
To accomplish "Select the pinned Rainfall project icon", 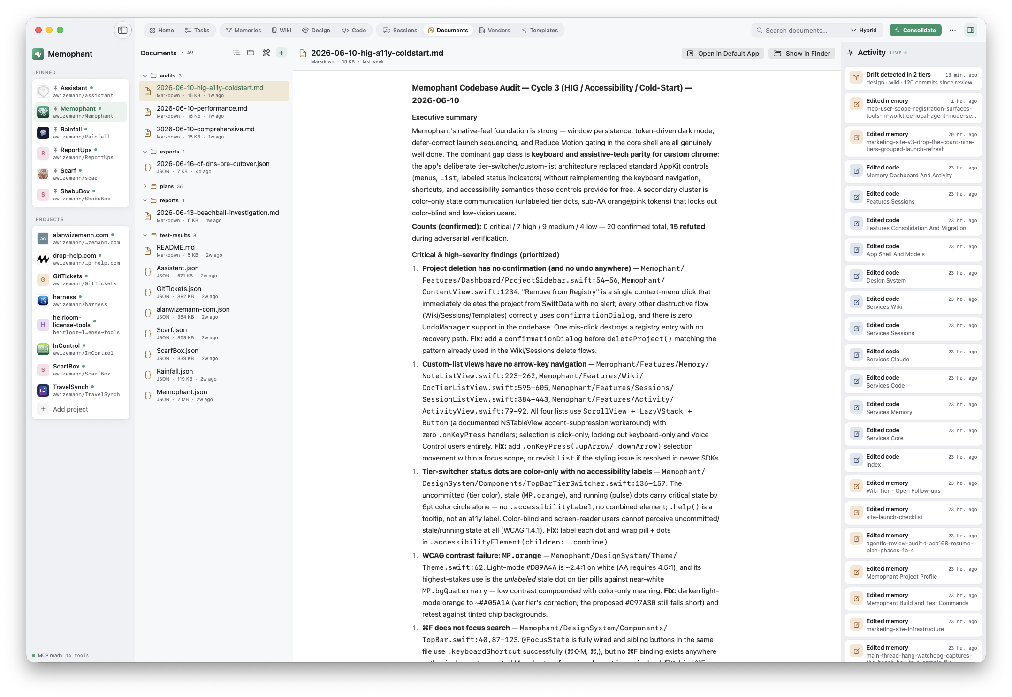I will [x=43, y=133].
